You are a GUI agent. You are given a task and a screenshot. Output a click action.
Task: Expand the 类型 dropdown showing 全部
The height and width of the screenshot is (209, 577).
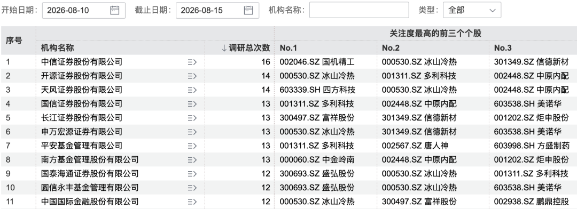pos(472,10)
